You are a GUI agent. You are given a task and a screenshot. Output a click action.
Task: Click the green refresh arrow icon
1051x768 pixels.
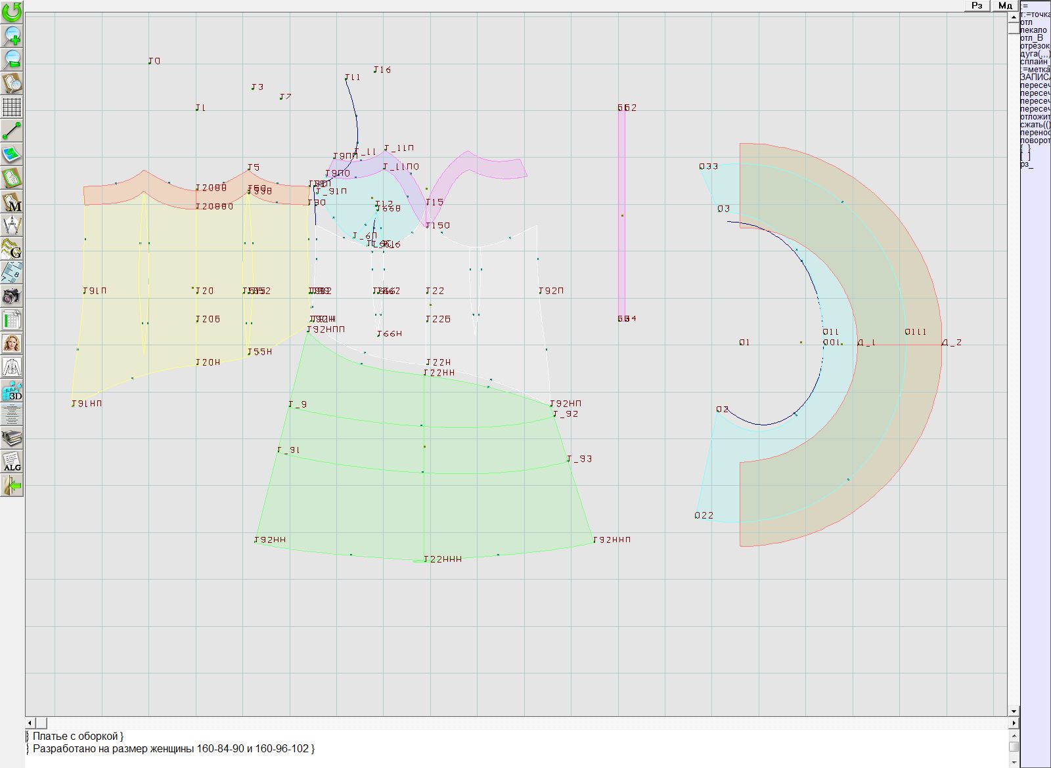(x=12, y=11)
